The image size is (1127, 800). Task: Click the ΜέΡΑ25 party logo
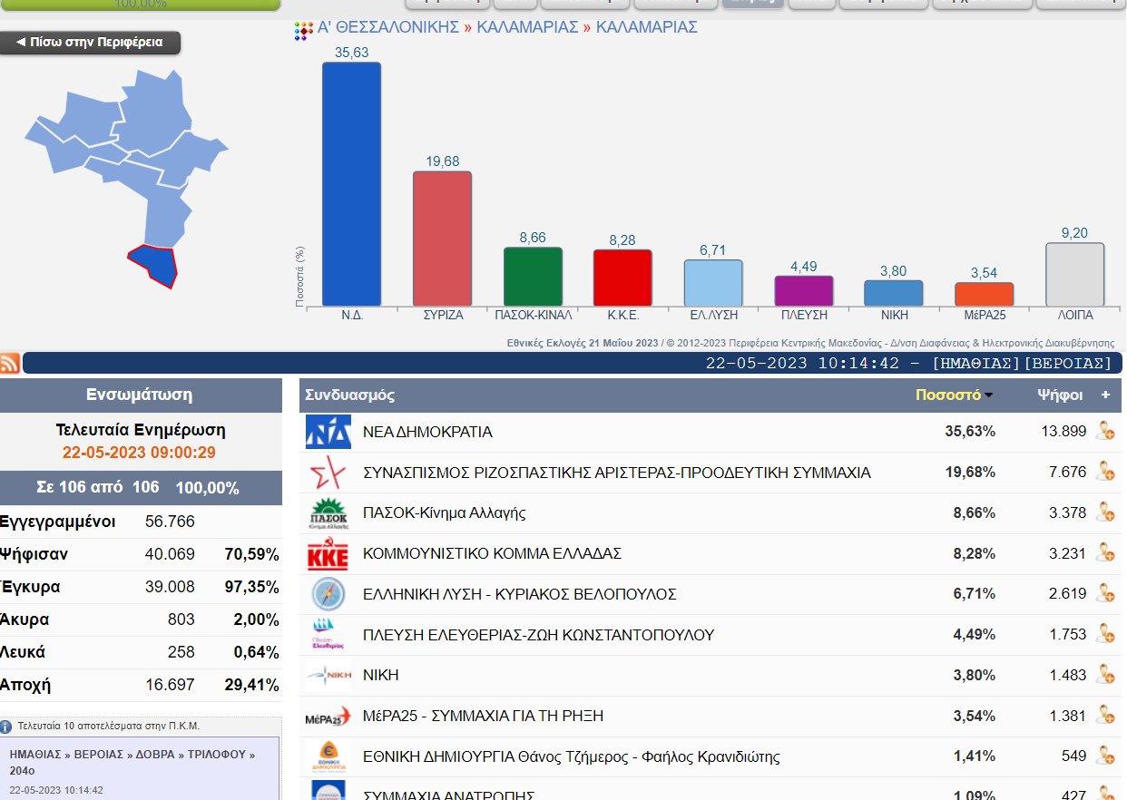point(328,717)
